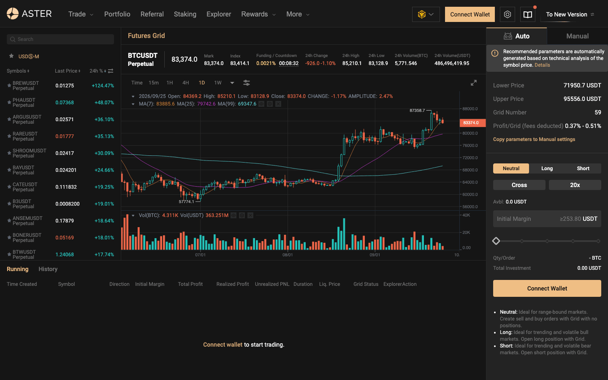This screenshot has height=380, width=608.
Task: Open the 20x leverage selector
Action: [x=575, y=185]
